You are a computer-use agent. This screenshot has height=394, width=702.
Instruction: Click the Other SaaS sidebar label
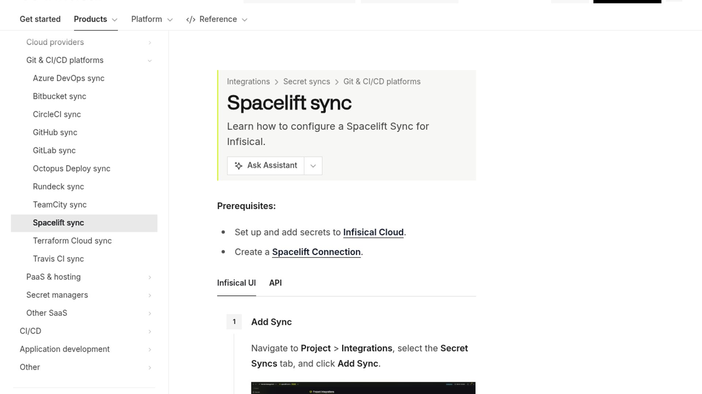click(x=47, y=313)
